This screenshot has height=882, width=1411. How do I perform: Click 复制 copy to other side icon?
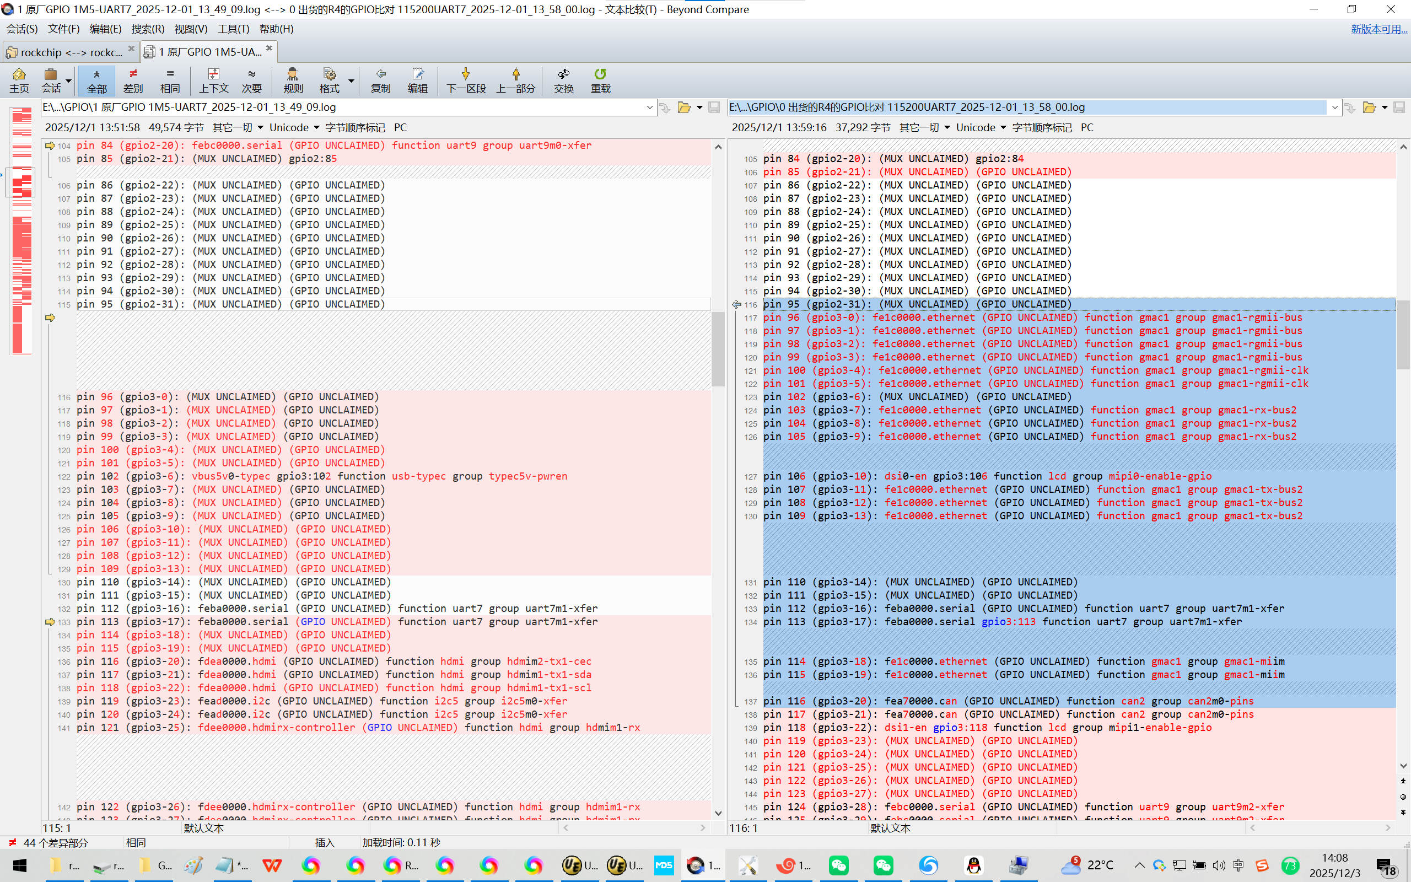click(380, 80)
